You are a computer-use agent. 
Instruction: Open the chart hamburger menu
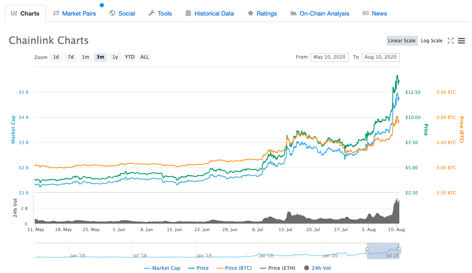coord(461,41)
